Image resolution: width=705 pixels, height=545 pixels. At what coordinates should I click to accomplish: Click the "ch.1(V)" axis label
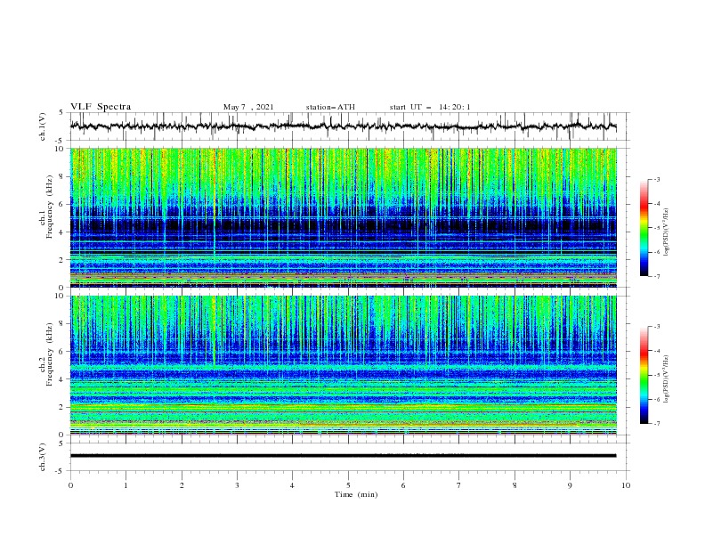tap(43, 126)
